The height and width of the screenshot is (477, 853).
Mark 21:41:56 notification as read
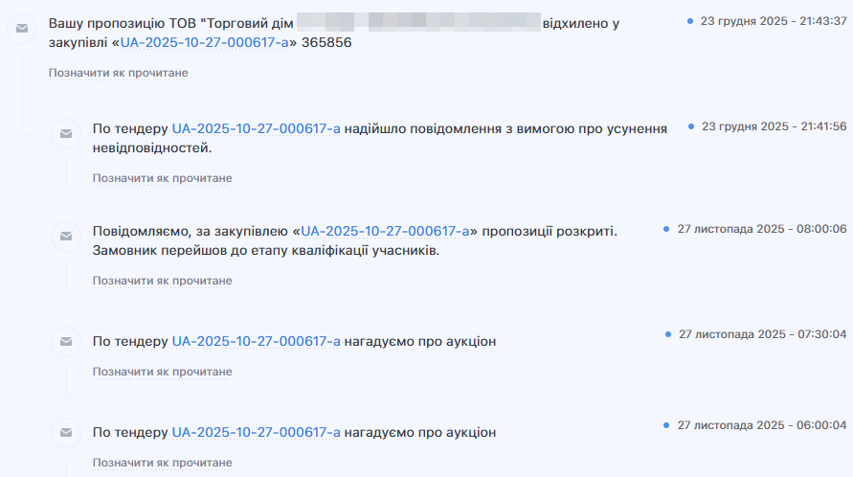pos(162,178)
